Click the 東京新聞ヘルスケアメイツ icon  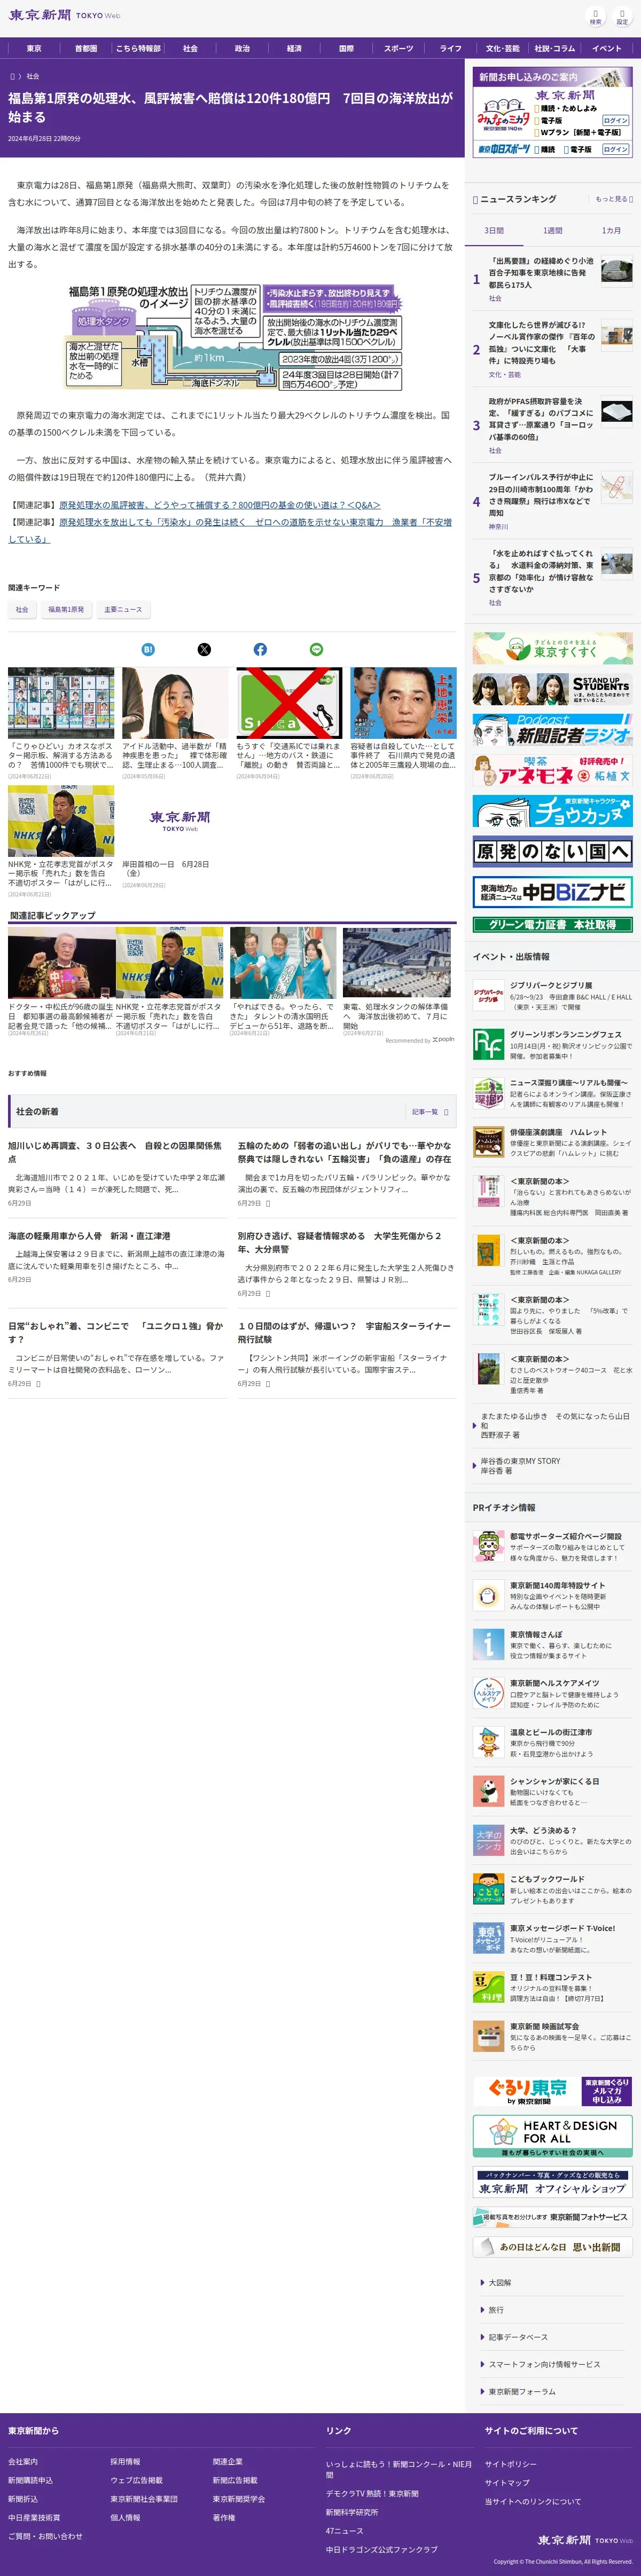(488, 1693)
